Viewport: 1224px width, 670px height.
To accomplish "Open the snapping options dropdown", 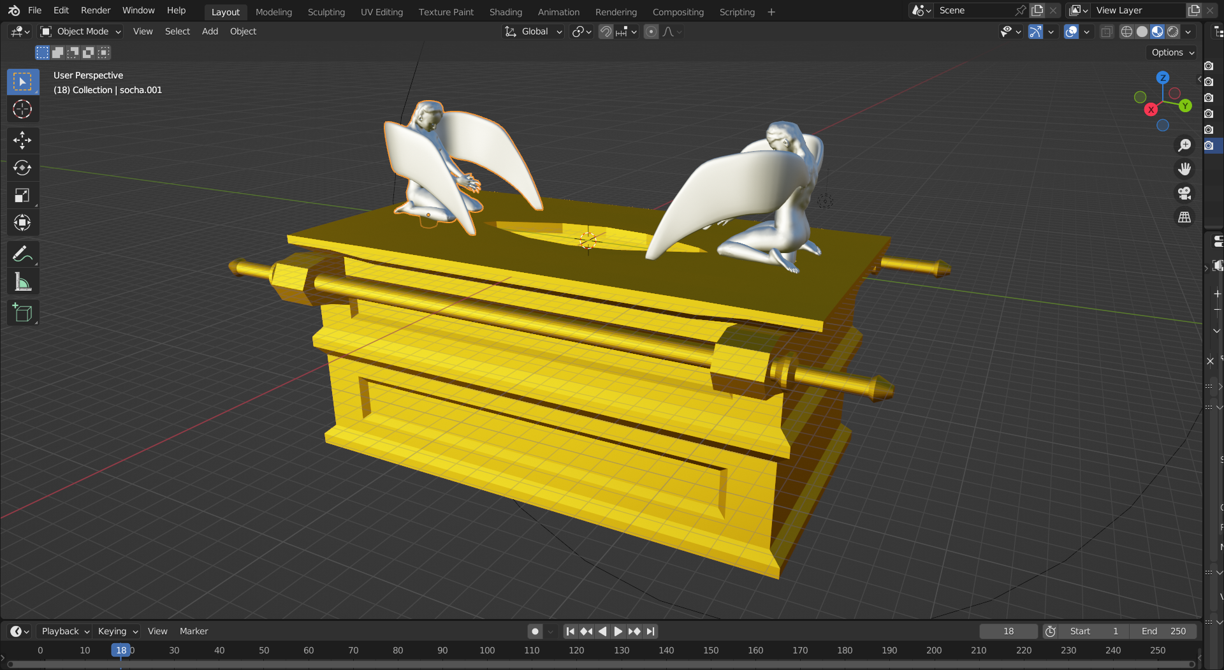I will (626, 31).
